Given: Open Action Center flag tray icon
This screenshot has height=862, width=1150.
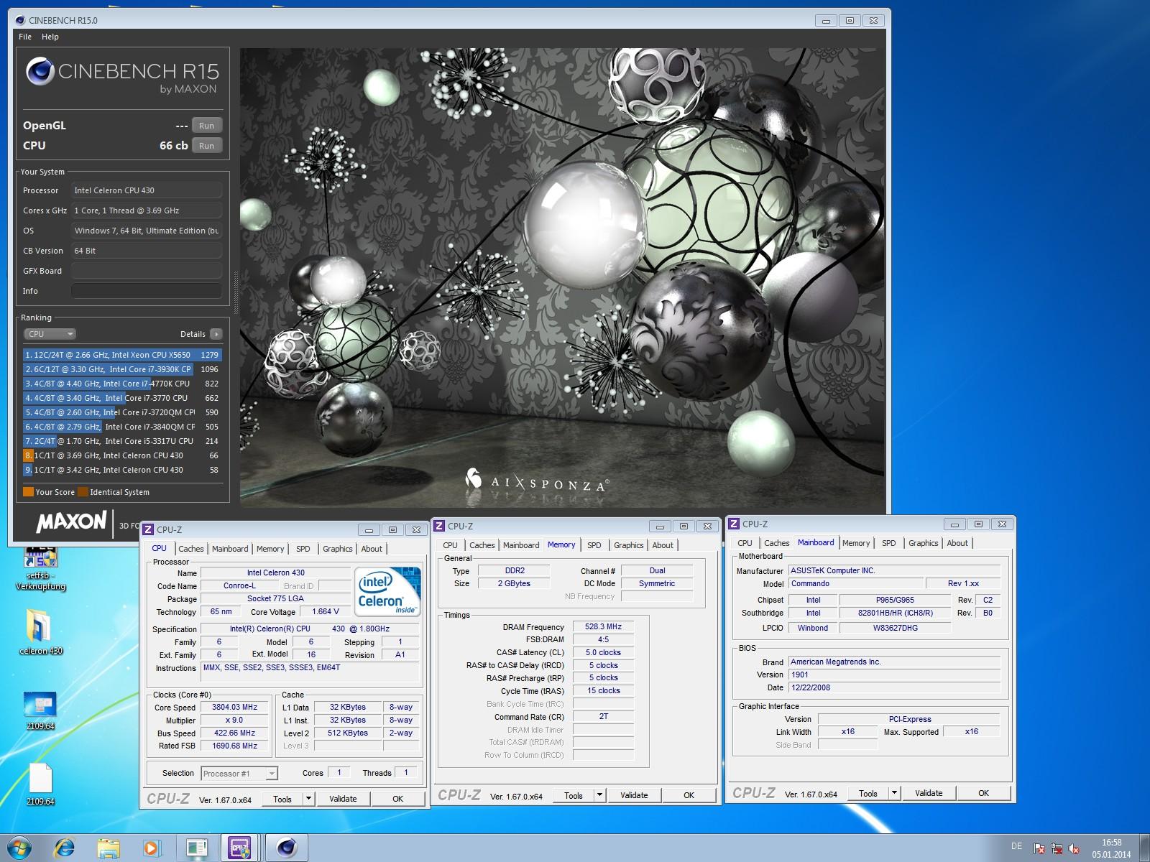Looking at the screenshot, I should (x=1039, y=848).
